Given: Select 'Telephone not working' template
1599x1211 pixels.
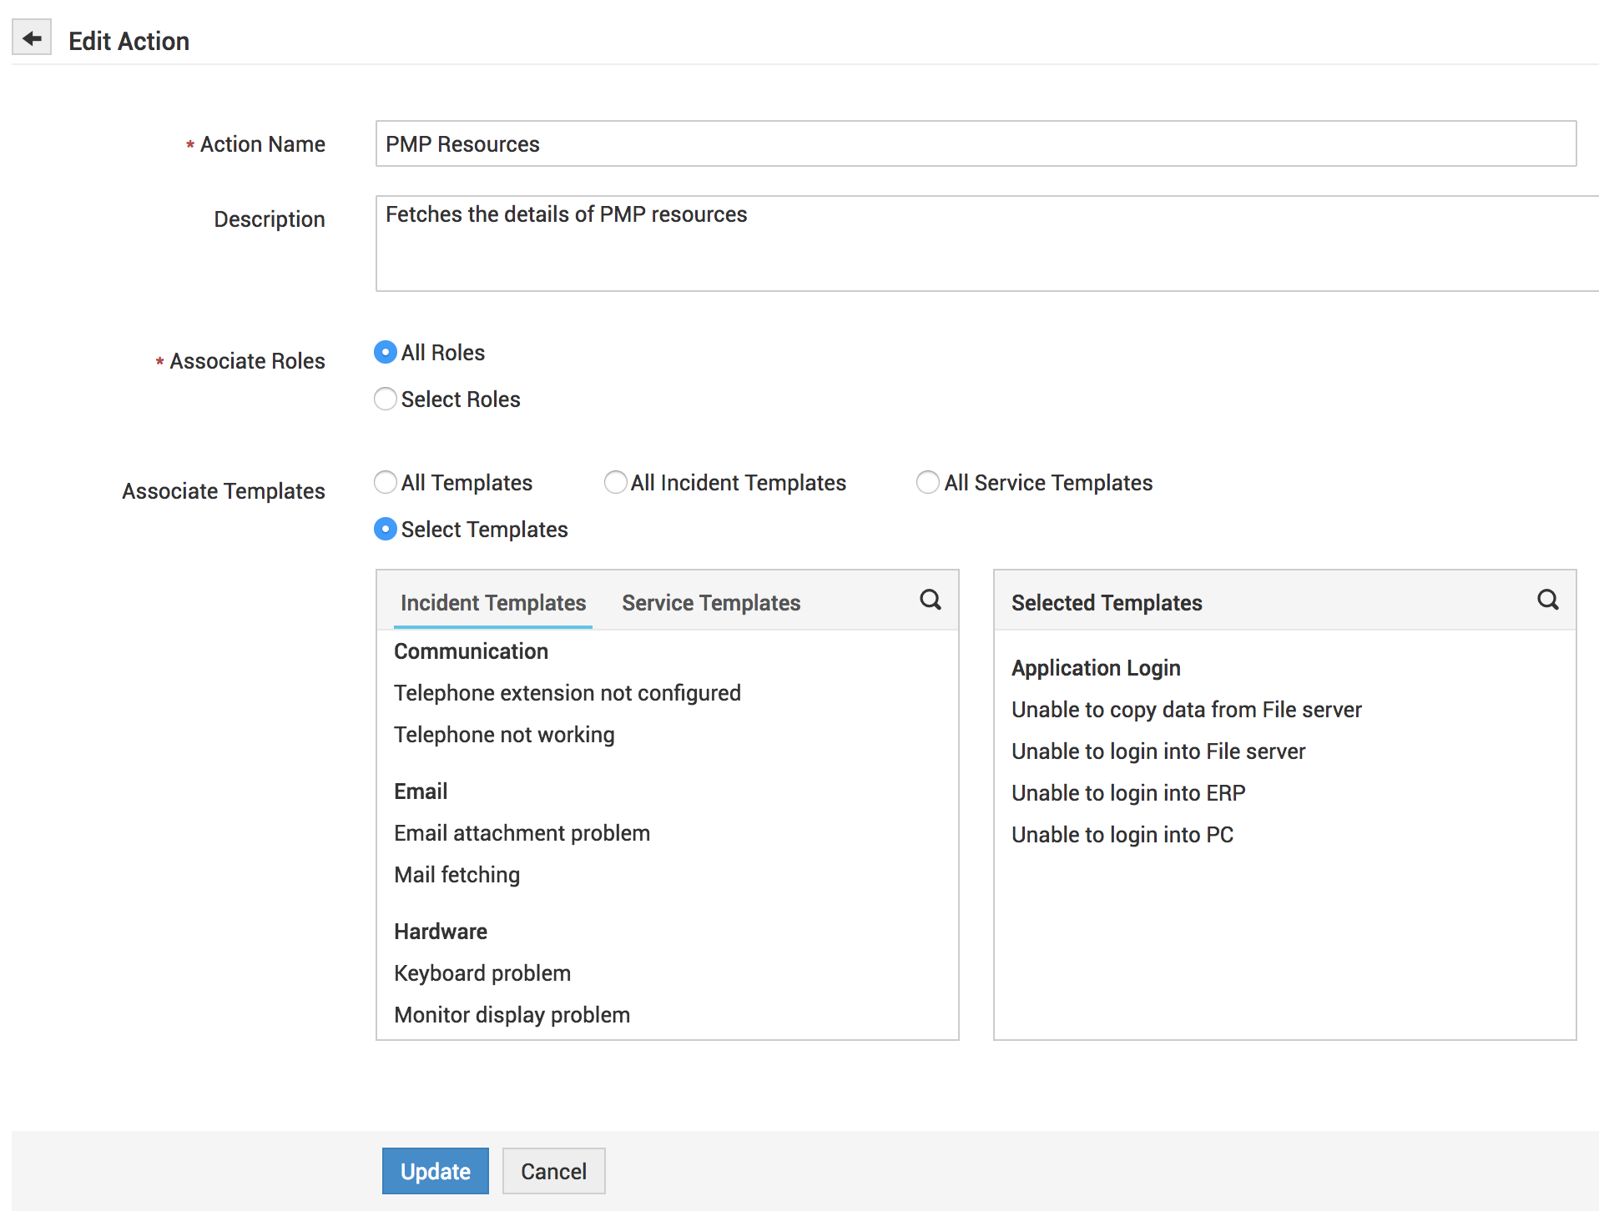Looking at the screenshot, I should 504,735.
